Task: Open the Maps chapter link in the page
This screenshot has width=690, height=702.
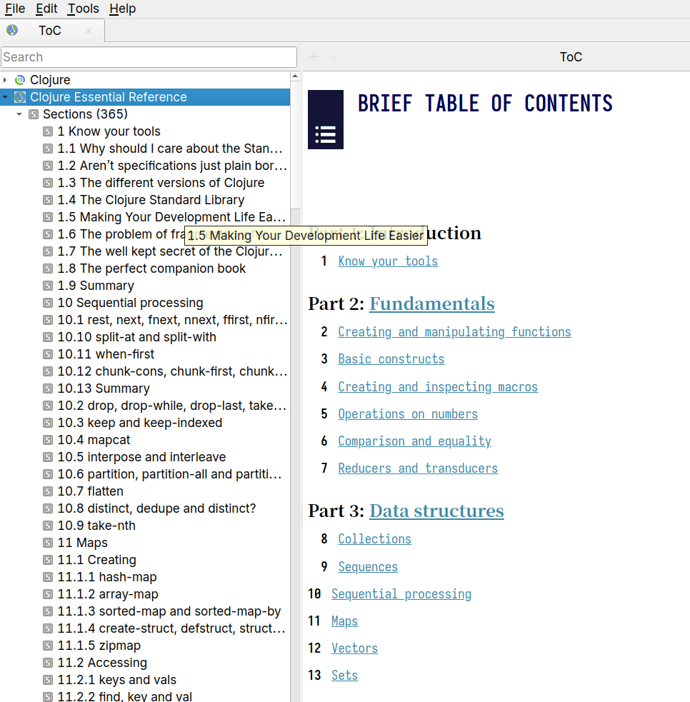Action: [x=344, y=621]
